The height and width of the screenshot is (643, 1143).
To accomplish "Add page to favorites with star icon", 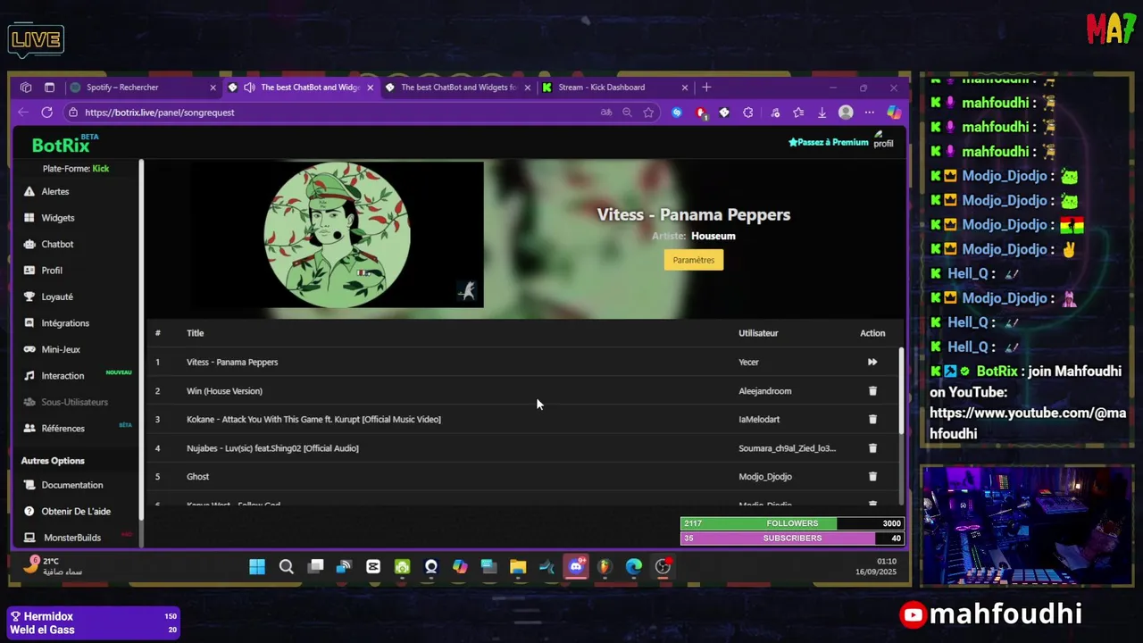I will click(648, 113).
